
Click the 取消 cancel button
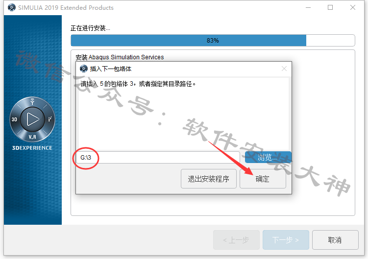[335, 240]
